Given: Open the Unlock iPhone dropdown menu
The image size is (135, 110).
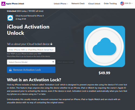Looking at the screenshot, I should 61,4.
